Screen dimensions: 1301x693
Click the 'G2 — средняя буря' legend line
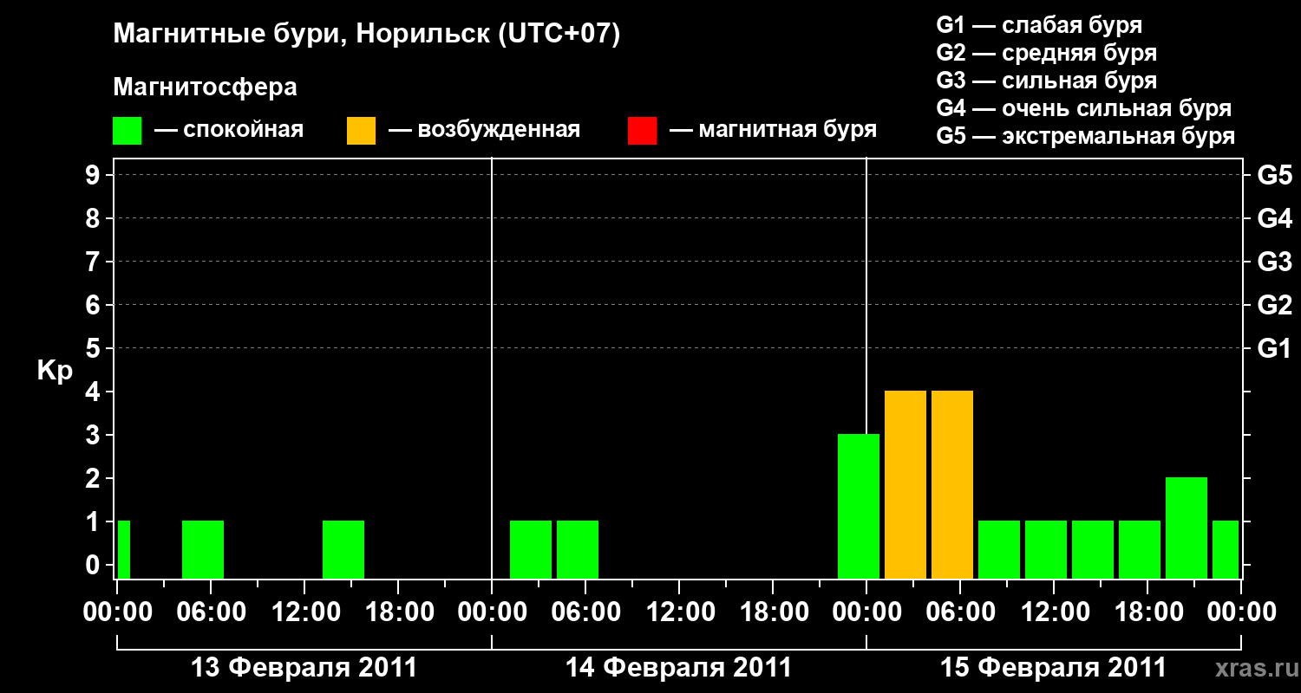click(1046, 53)
